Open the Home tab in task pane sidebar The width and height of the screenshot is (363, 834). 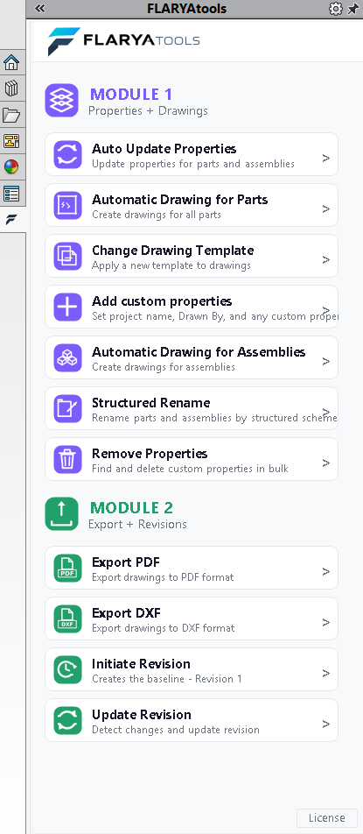tap(11, 62)
